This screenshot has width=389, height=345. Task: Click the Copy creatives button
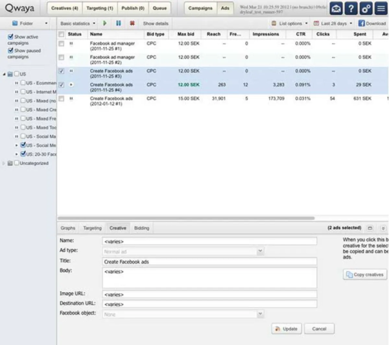[x=365, y=275]
